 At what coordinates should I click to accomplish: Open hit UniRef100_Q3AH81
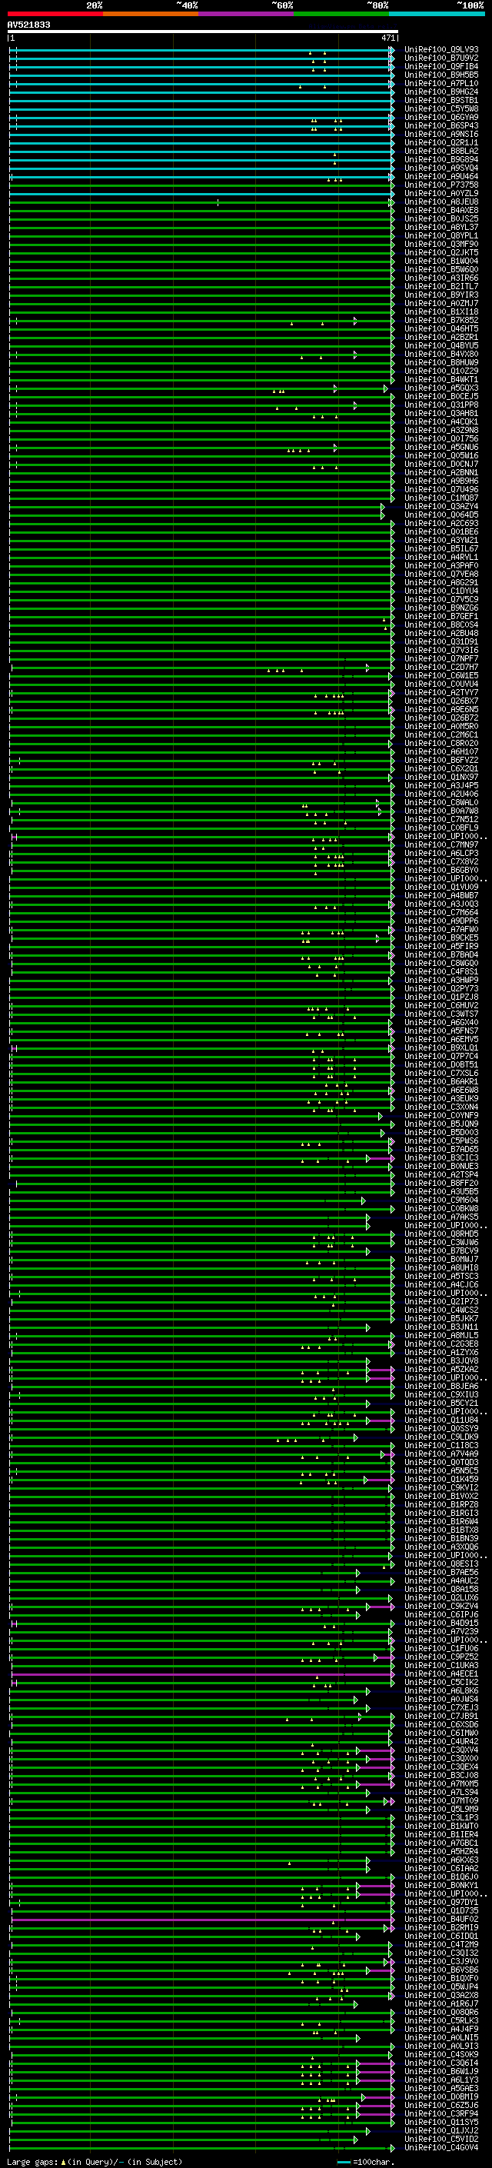[441, 413]
